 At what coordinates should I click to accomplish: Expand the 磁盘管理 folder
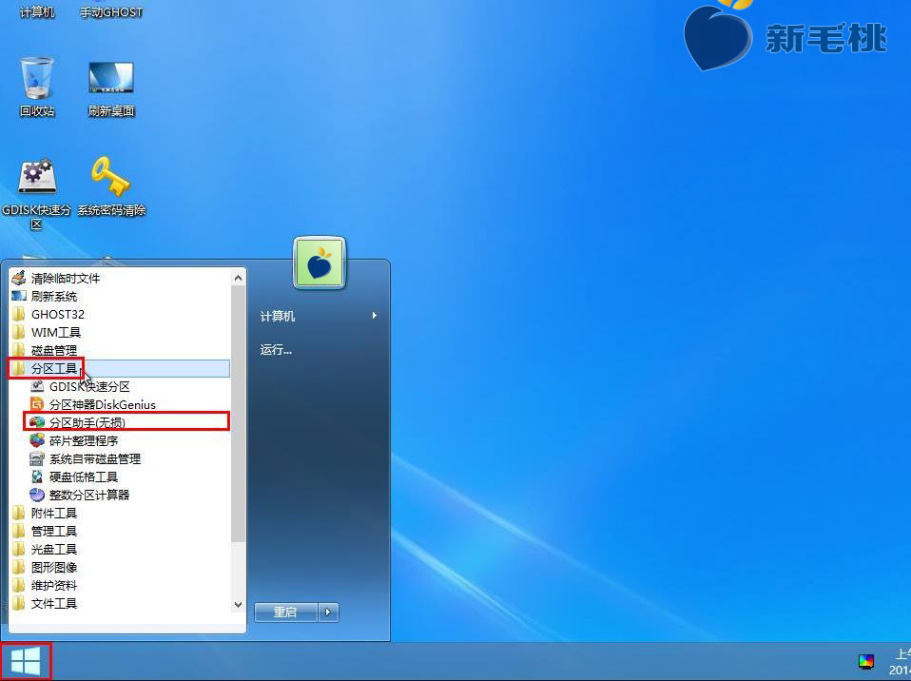pos(120,350)
